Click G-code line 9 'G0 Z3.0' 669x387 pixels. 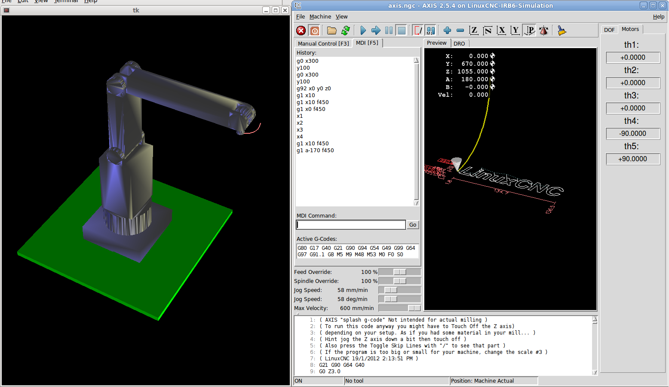(330, 372)
